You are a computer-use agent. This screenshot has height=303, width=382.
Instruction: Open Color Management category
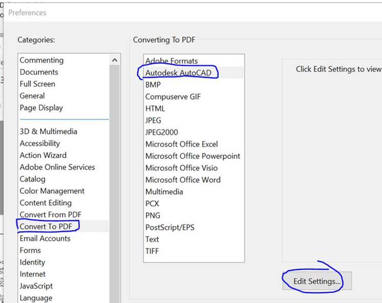pyautogui.click(x=52, y=191)
